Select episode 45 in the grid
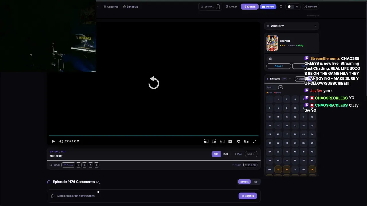Viewport: 367px width, 206px height. point(286,161)
